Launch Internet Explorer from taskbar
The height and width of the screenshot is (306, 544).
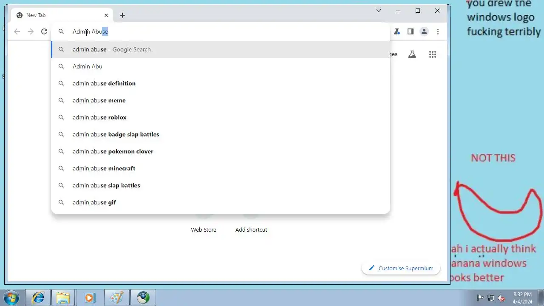click(38, 297)
